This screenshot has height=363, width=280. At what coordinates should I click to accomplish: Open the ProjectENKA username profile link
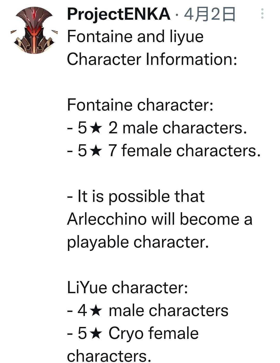pyautogui.click(x=118, y=14)
